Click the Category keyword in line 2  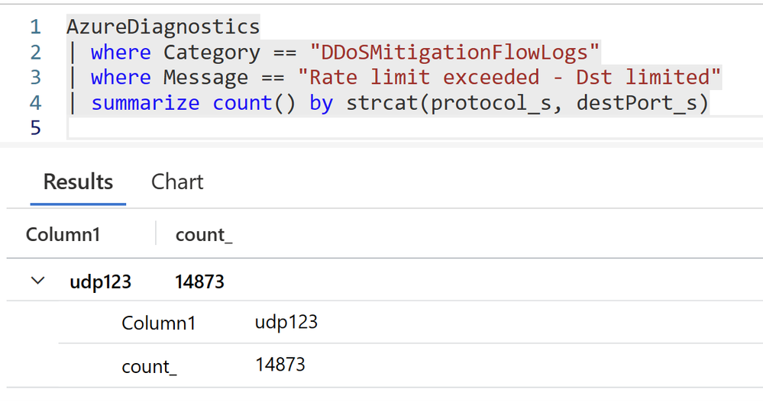(x=212, y=53)
